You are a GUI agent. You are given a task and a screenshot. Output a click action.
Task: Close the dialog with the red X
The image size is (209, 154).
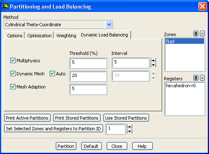[202, 6]
